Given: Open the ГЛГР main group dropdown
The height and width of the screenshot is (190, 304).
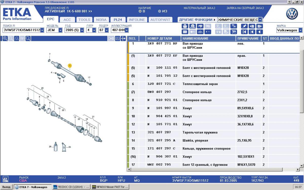Looking at the screenshot, I should click(x=94, y=30).
